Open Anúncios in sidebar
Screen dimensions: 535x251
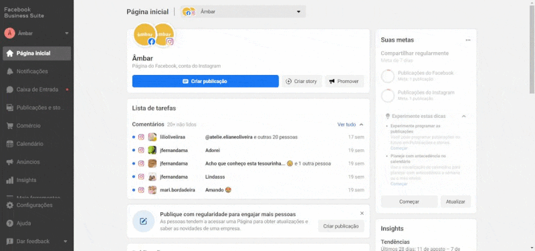(37, 162)
